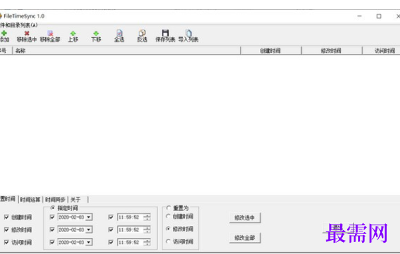Click the 序号 column header
The image size is (400, 254).
click(5, 51)
